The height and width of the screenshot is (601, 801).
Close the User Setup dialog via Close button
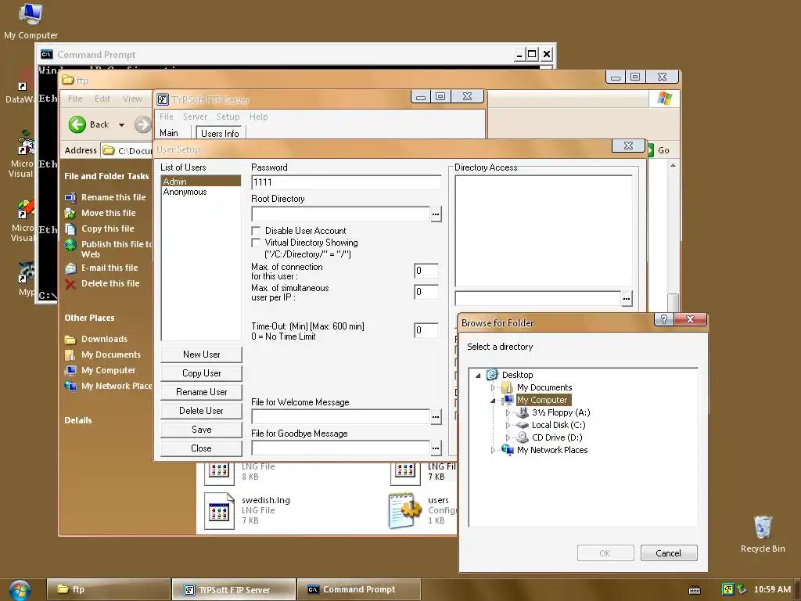point(201,448)
